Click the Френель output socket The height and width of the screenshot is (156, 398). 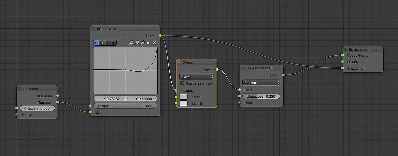coord(58,96)
